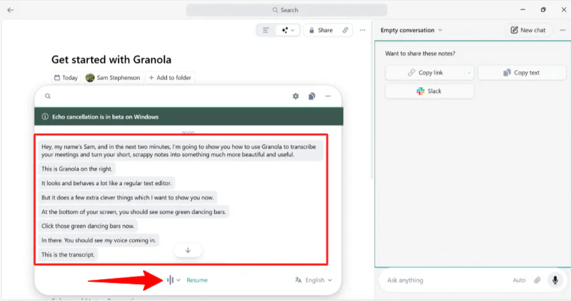571x301 pixels.
Task: Share the notes to Slack
Action: pos(430,91)
